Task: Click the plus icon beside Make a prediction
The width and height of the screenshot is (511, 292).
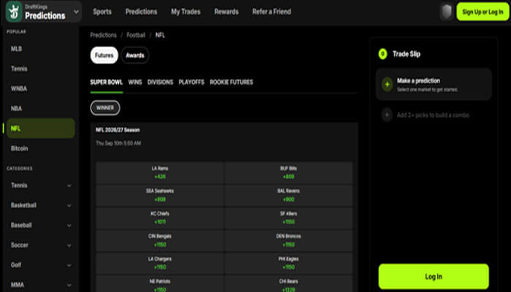Action: (x=387, y=85)
